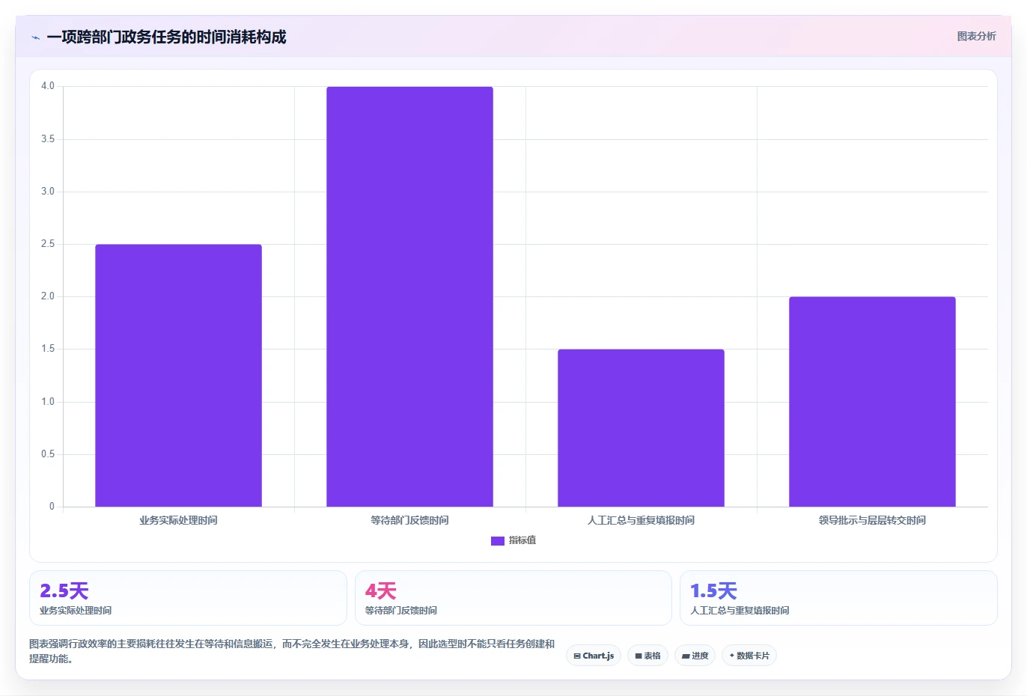The width and height of the screenshot is (1027, 696).
Task: Open the 4天 等待部门反馈时间 card
Action: pos(513,598)
